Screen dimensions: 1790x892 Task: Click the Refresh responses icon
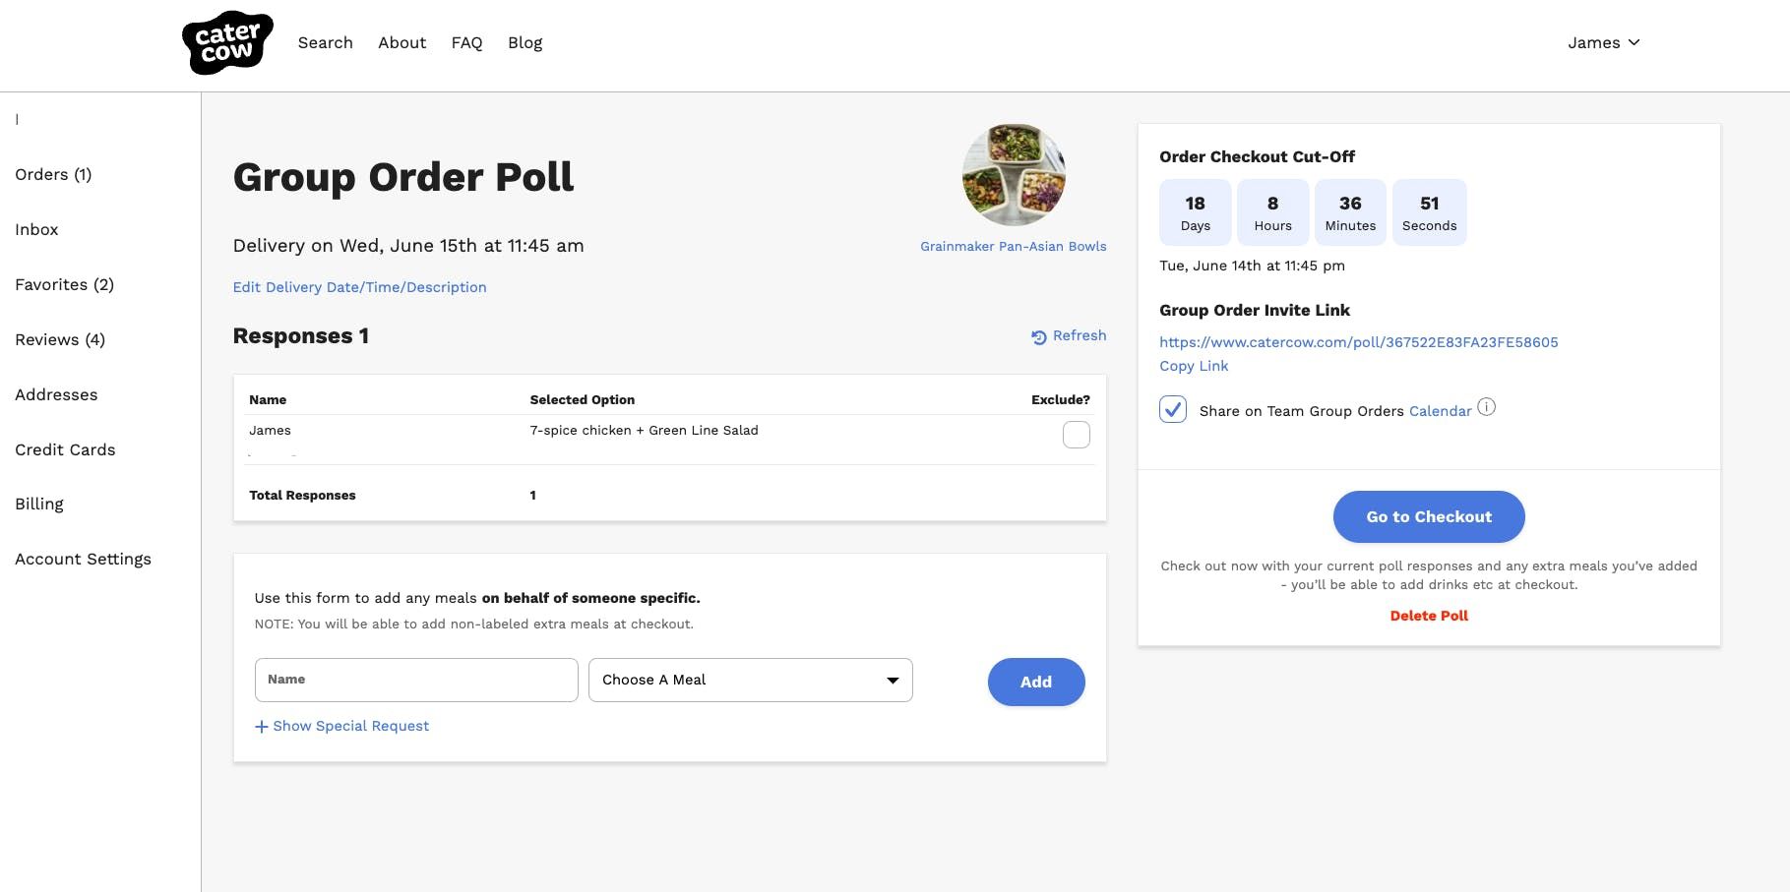pyautogui.click(x=1038, y=337)
